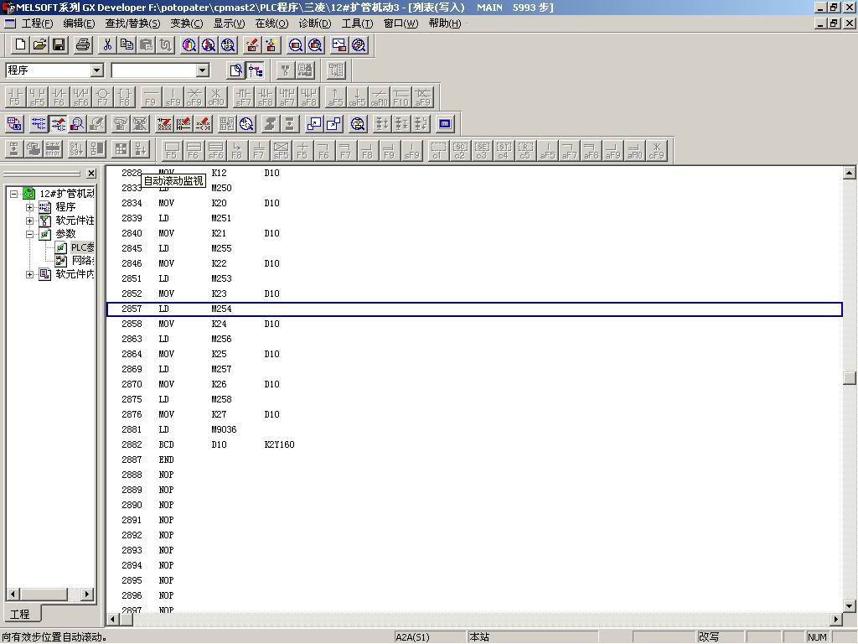The height and width of the screenshot is (644, 858).
Task: Open the 变换(C) menu
Action: click(187, 23)
